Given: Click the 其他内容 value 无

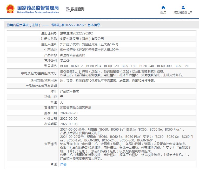Looking at the screenshot, I should 62,97.
